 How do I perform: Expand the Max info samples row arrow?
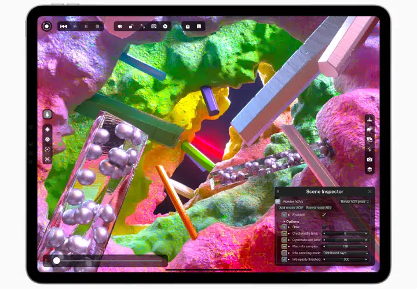point(289,246)
